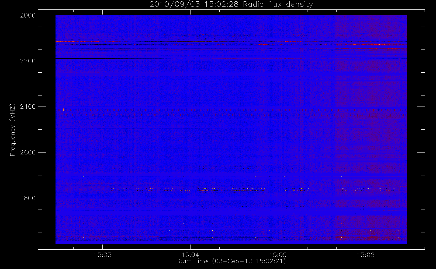Viewport: 436px width, 269px height.
Task: Click the "Frequency (MHZ)" axis label
Action: [12, 130]
